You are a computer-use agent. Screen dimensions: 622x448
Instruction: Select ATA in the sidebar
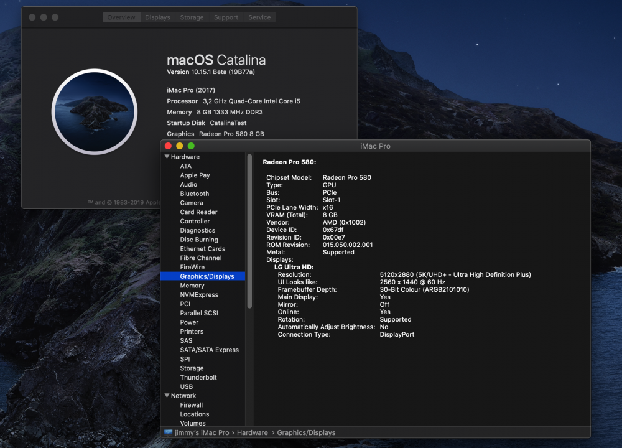coord(185,166)
